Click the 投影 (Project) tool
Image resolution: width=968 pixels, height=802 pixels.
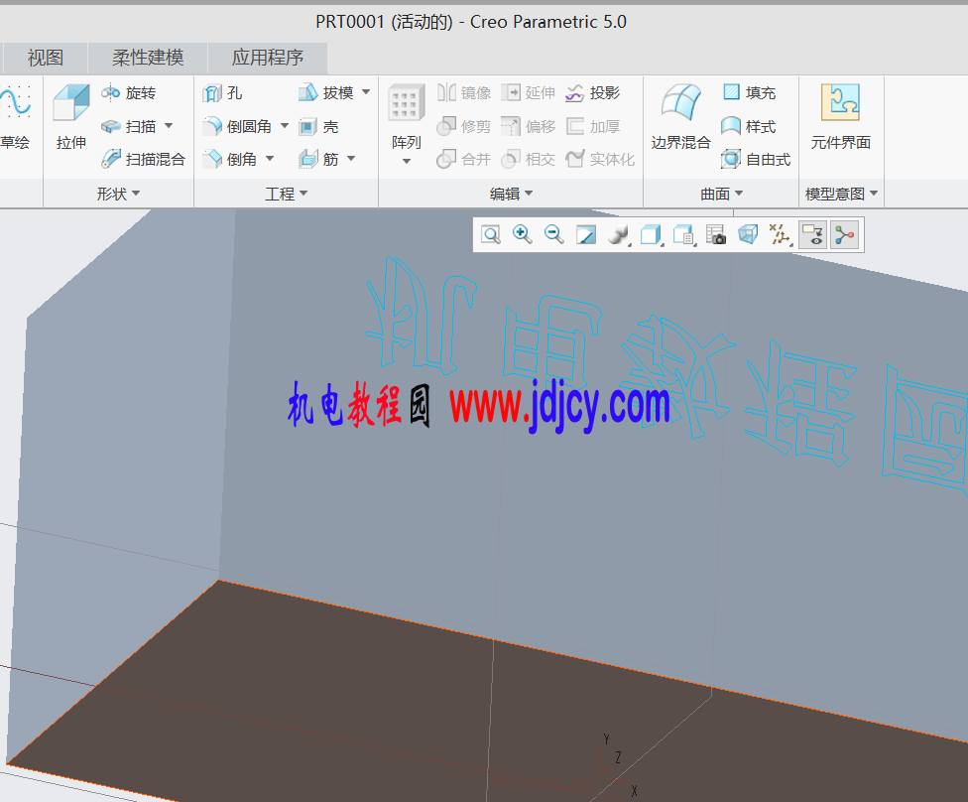593,93
